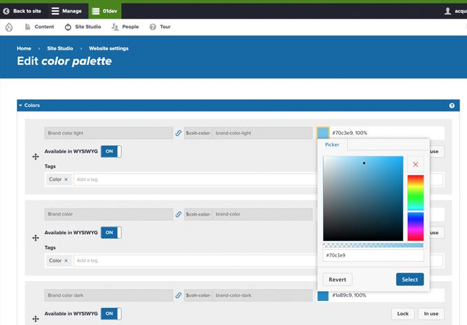The width and height of the screenshot is (467, 325).
Task: Toggle Available in WYSIWYG for Brand color dark
Action: click(x=111, y=313)
